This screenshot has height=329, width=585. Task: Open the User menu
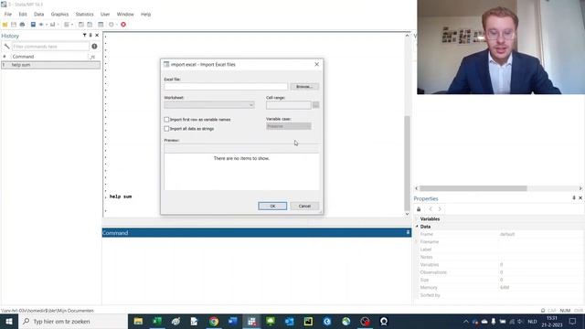[x=105, y=15]
